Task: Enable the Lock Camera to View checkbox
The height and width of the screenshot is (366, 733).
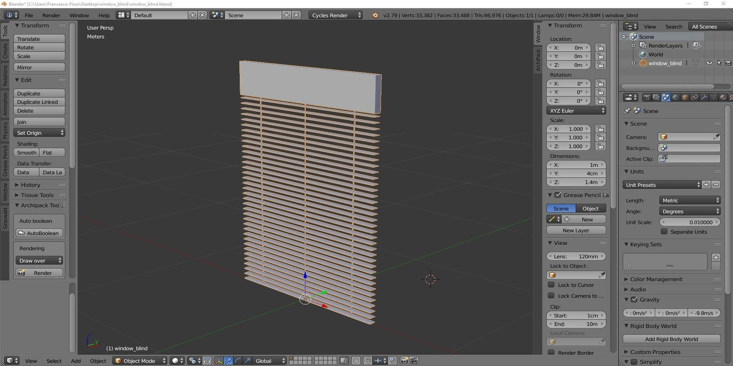Action: [551, 295]
